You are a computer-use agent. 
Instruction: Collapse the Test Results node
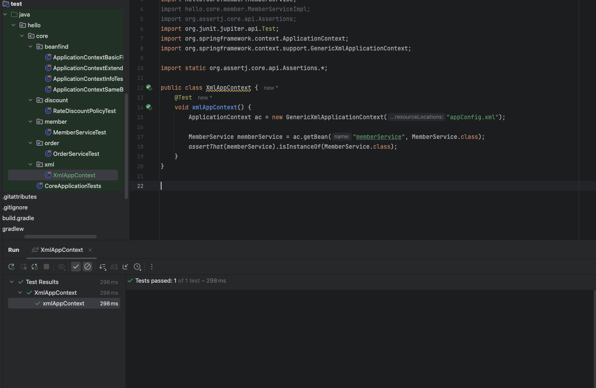click(x=12, y=282)
